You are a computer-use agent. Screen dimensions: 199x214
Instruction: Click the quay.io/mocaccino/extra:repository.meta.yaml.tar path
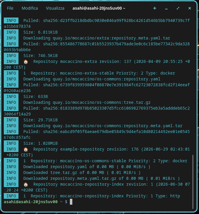point(111,38)
